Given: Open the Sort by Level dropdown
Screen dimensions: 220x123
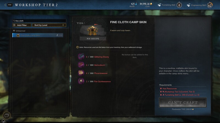Looking at the screenshot, I should pyautogui.click(x=49, y=25).
